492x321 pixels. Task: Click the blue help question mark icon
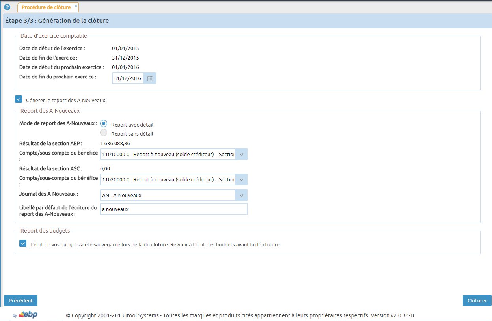coord(7,7)
